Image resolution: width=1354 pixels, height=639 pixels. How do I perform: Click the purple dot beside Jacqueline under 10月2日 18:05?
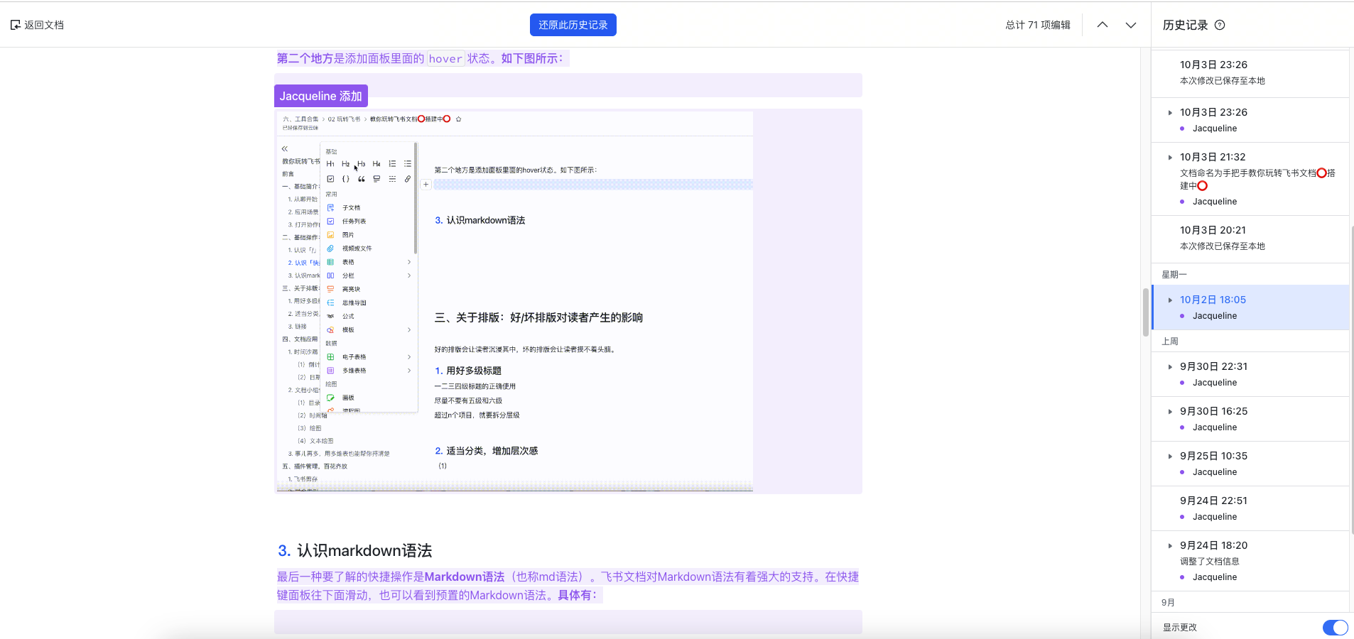click(1182, 316)
